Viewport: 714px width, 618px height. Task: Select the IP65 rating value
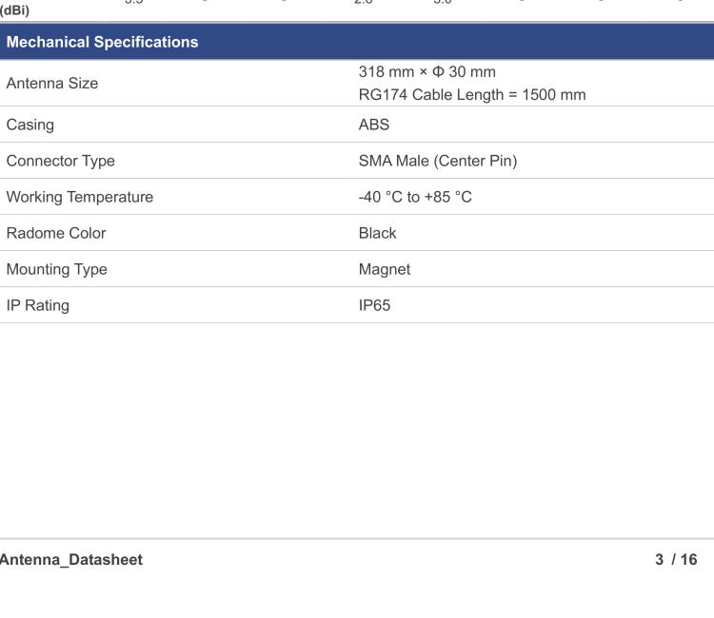[375, 305]
